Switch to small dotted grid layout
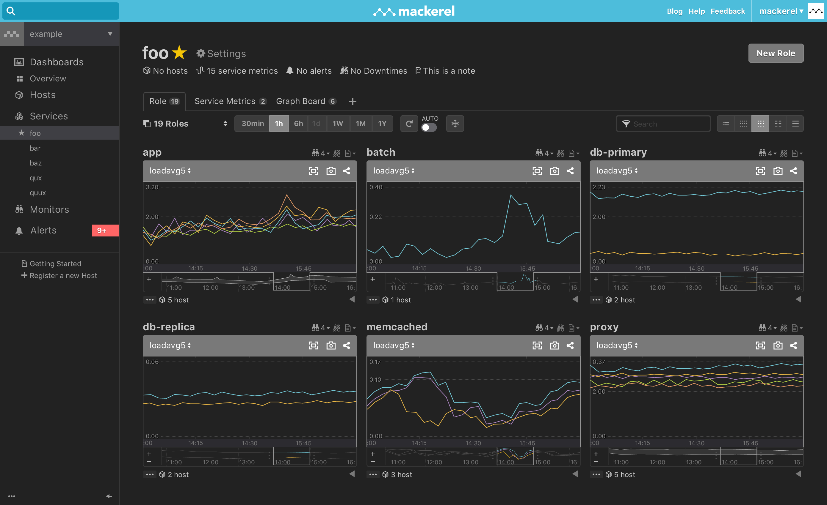This screenshot has height=505, width=827. (743, 124)
